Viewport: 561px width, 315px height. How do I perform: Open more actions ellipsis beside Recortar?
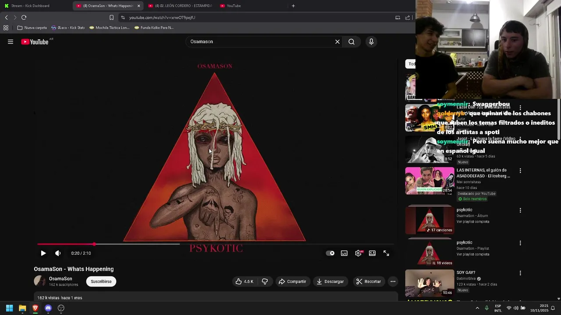click(x=393, y=281)
